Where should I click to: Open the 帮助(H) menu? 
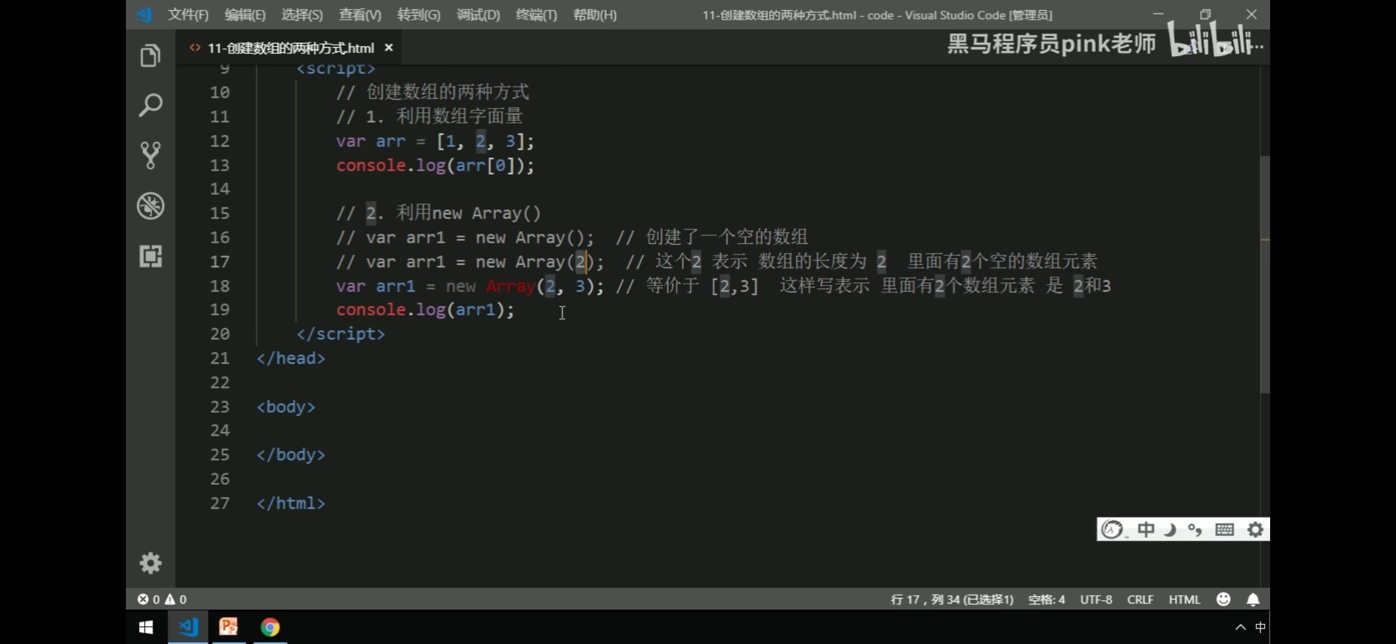click(595, 15)
